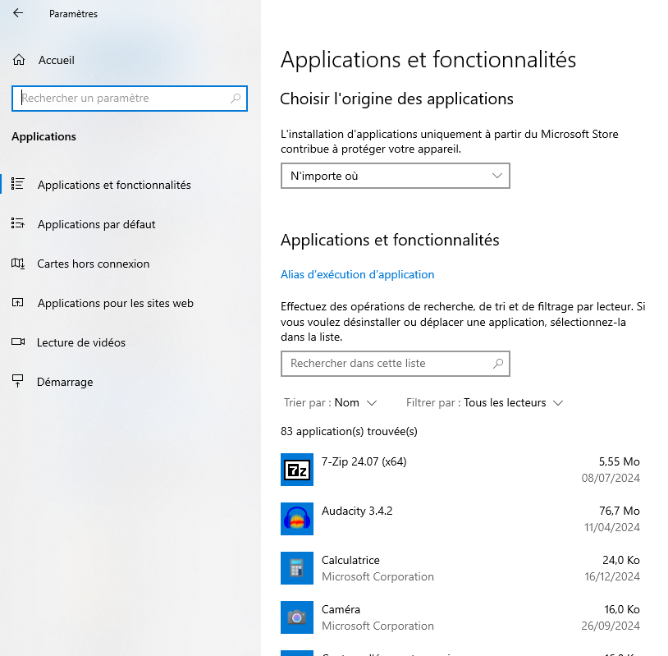Click the 11/04/2024 install date
This screenshot has width=668, height=656.
click(x=612, y=527)
